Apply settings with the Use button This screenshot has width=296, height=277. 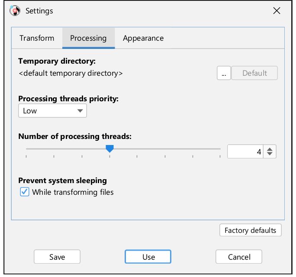148,257
